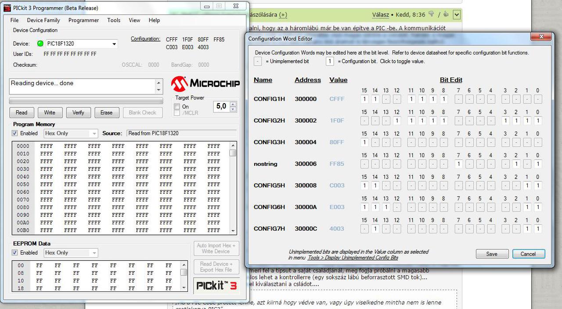The width and height of the screenshot is (562, 309).
Task: Click the Microchip logo
Action: [x=205, y=83]
